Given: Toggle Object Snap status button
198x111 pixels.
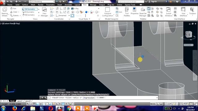Looking at the screenshot, I should pyautogui.click(x=44, y=104).
